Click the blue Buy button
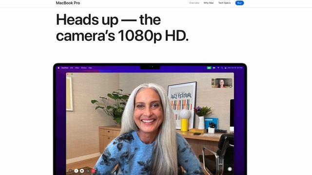The height and width of the screenshot is (175, 312). (239, 3)
